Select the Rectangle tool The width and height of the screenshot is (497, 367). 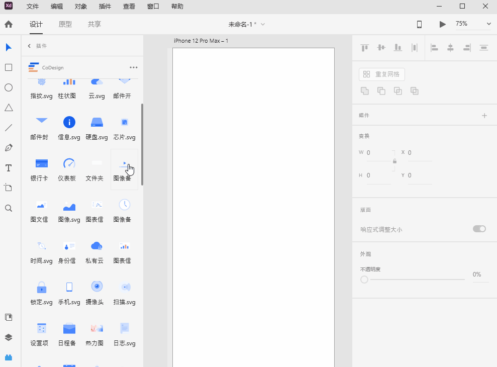(9, 67)
